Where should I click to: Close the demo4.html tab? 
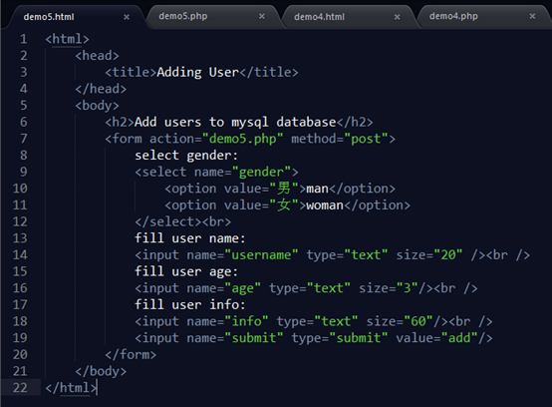pos(398,17)
